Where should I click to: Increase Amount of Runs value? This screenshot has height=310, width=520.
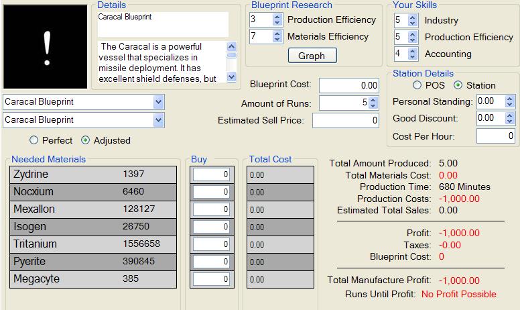(x=373, y=99)
